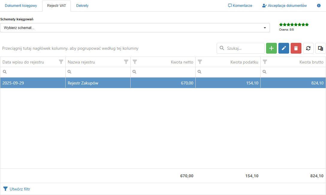Open Akceptacje dokumentów
326x195 pixels.
click(284, 6)
